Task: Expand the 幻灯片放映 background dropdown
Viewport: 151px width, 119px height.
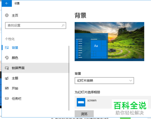Action: [104, 81]
